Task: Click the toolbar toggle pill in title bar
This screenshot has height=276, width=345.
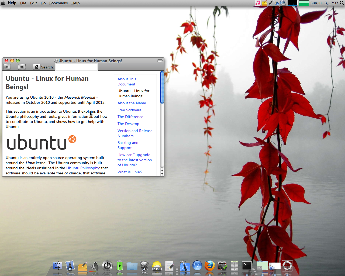Action: coord(160,61)
